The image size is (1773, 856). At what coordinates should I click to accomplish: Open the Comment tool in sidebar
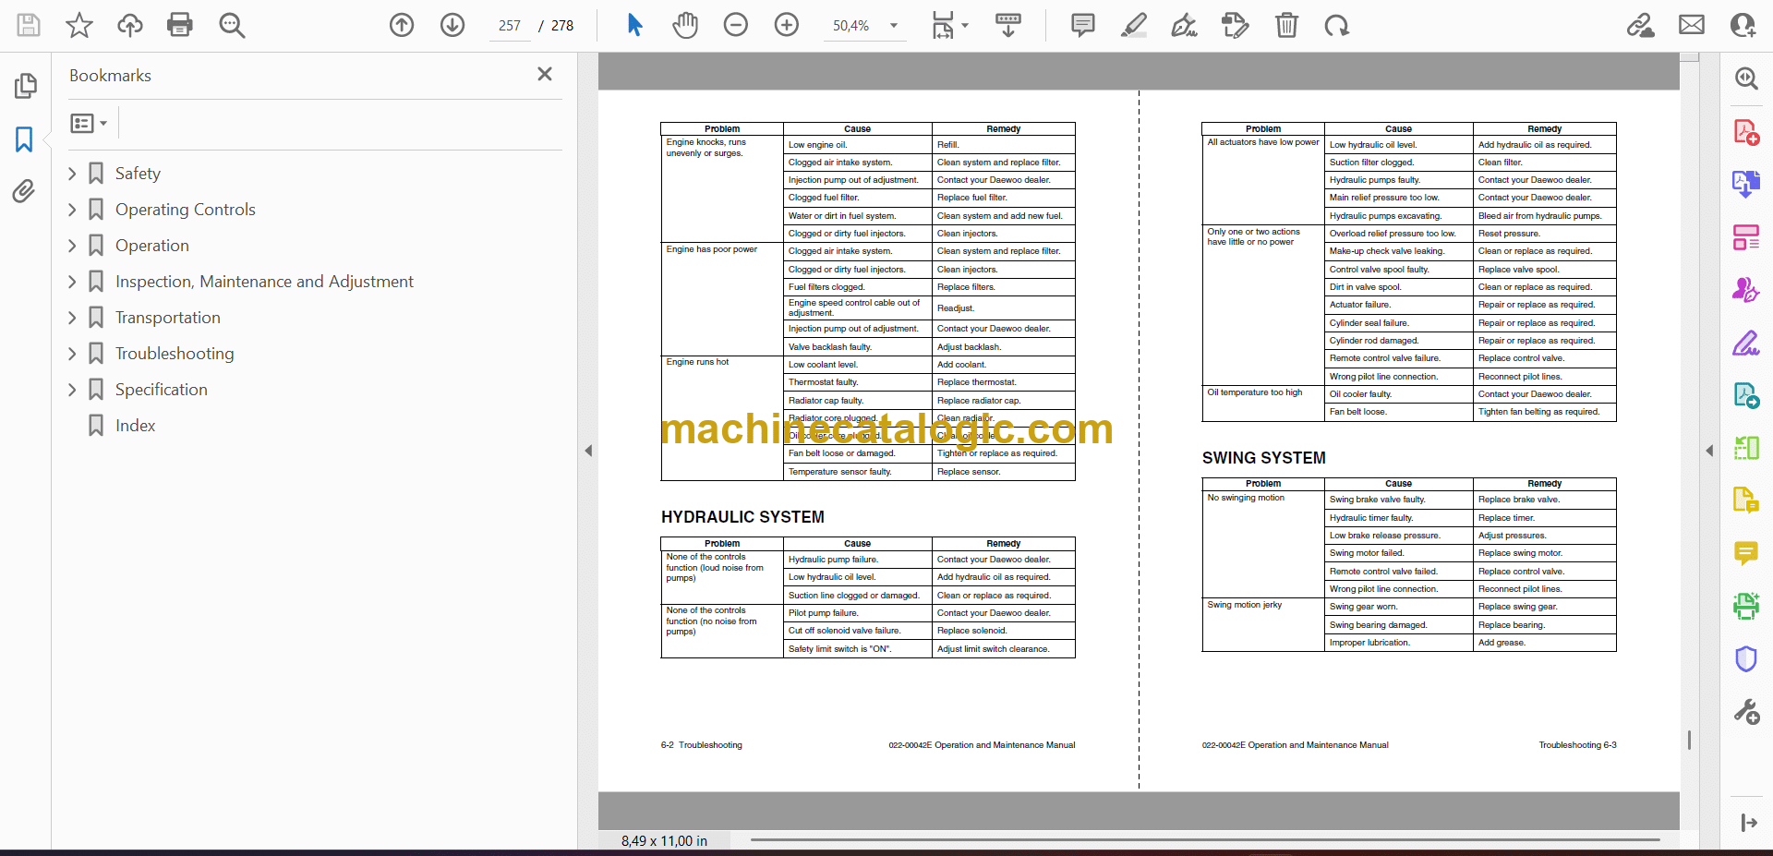point(1746,553)
